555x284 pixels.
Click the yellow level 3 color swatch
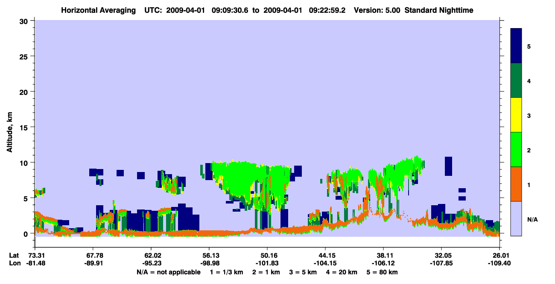[x=516, y=115]
